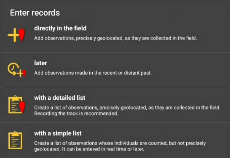The width and height of the screenshot is (230, 158).
Task: Select the clipboard-with-pin detailed list icon
Action: pos(16,105)
